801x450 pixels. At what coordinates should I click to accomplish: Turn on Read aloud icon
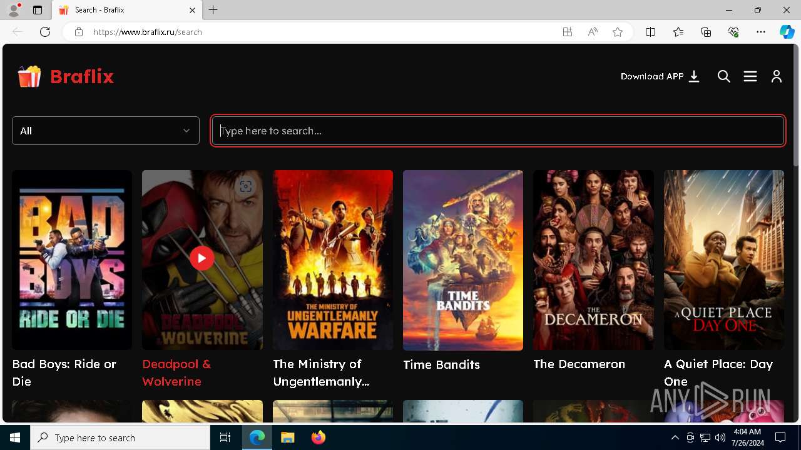[593, 32]
